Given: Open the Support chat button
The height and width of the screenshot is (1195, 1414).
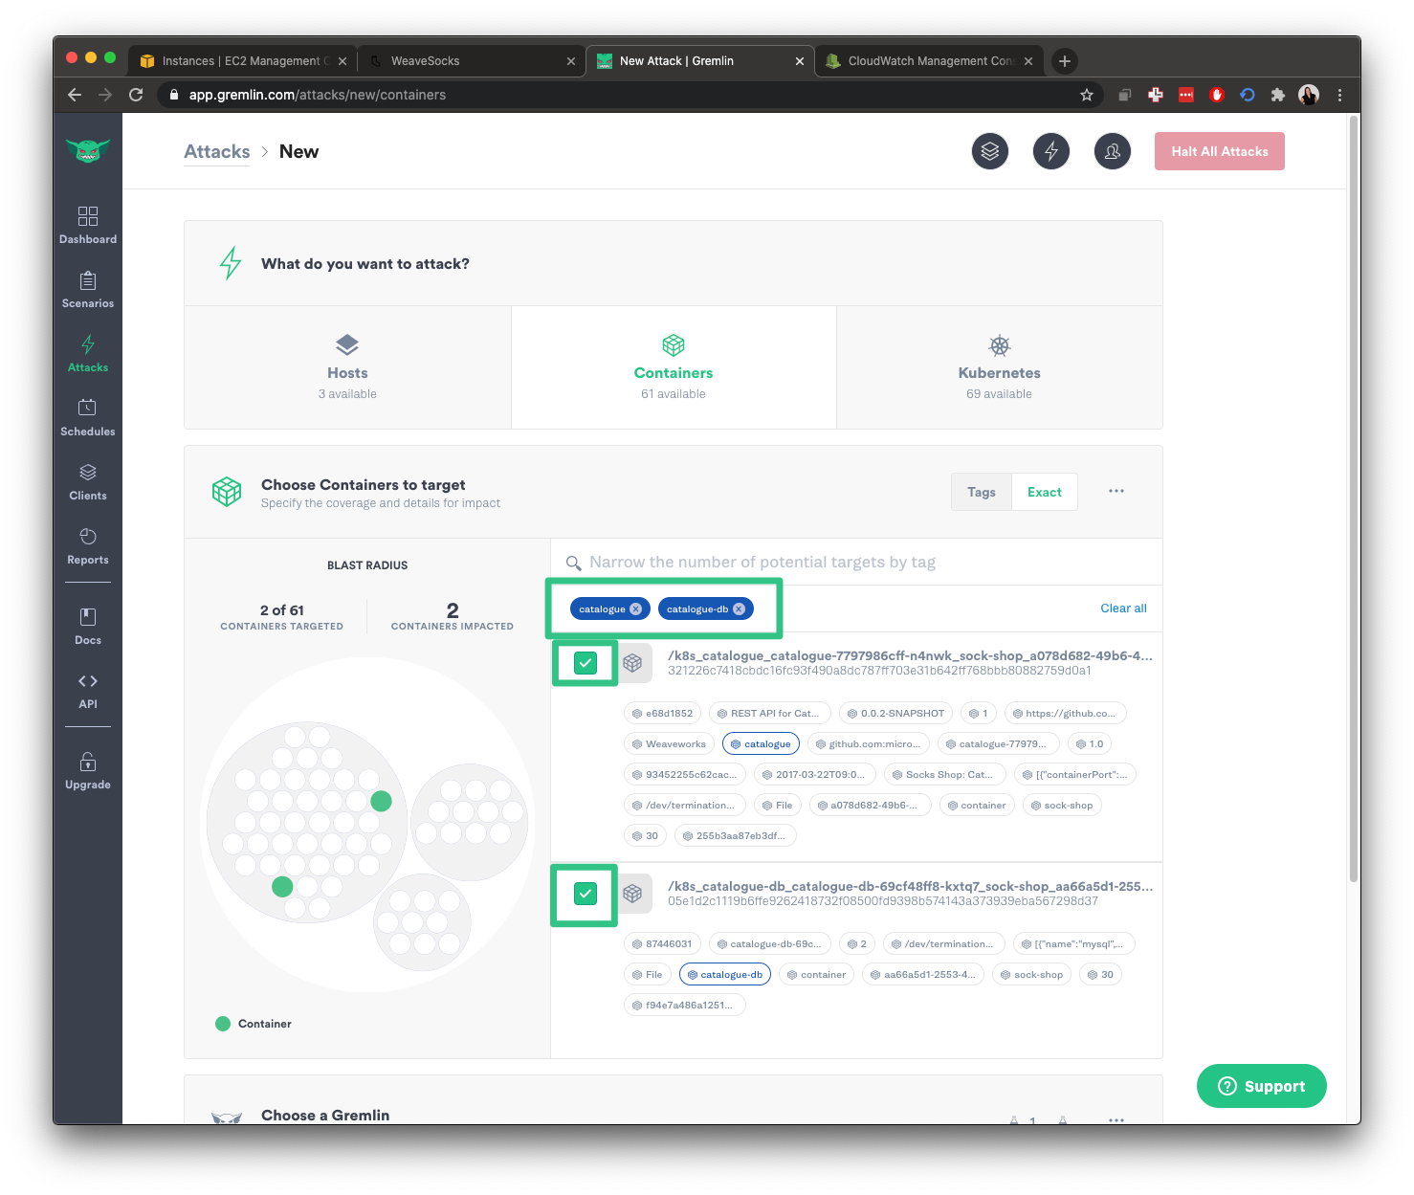Looking at the screenshot, I should pyautogui.click(x=1261, y=1086).
